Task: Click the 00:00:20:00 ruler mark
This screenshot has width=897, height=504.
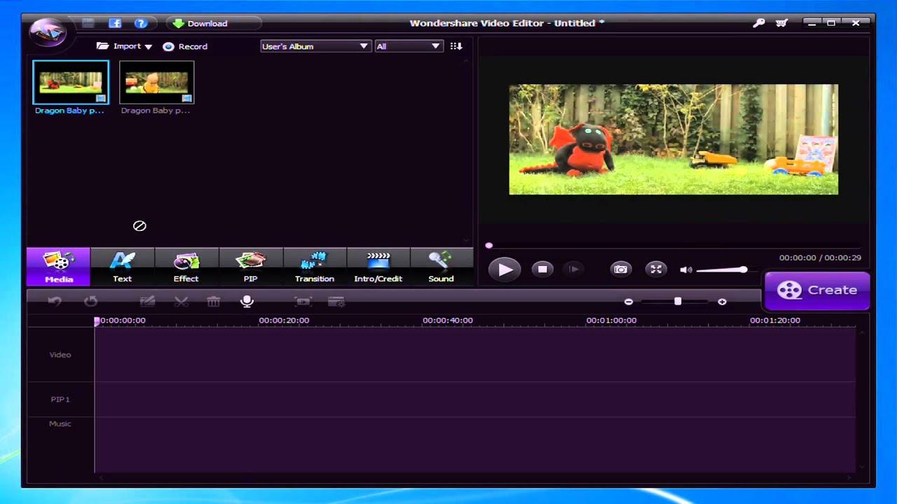Action: (284, 320)
